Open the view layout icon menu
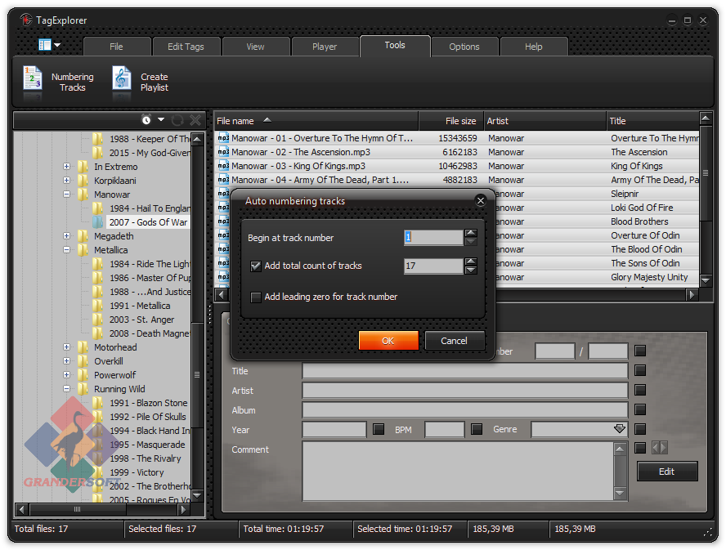Viewport: 726px width, 550px height. point(49,46)
